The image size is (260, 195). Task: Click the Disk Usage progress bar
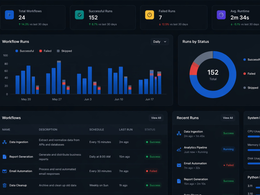point(254,164)
